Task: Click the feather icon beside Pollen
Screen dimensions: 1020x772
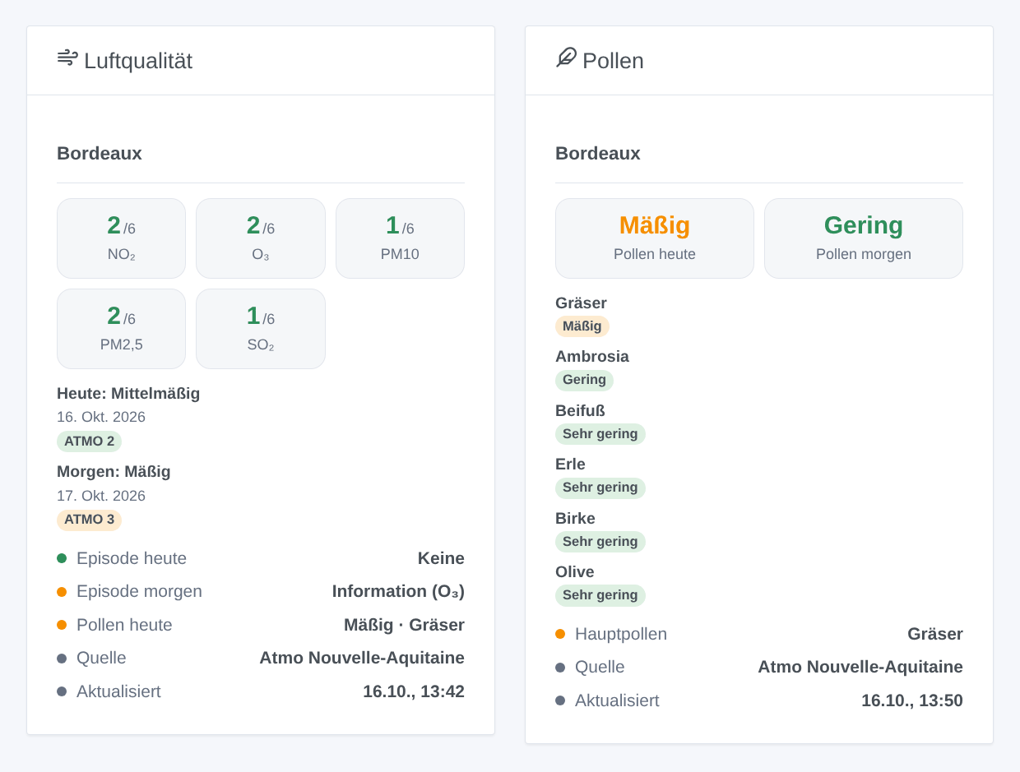Action: pyautogui.click(x=566, y=58)
